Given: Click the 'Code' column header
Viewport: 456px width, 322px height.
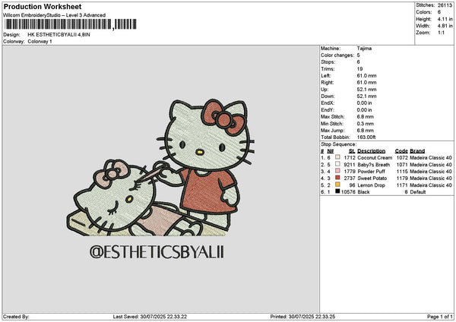Looking at the screenshot, I should (401, 151).
